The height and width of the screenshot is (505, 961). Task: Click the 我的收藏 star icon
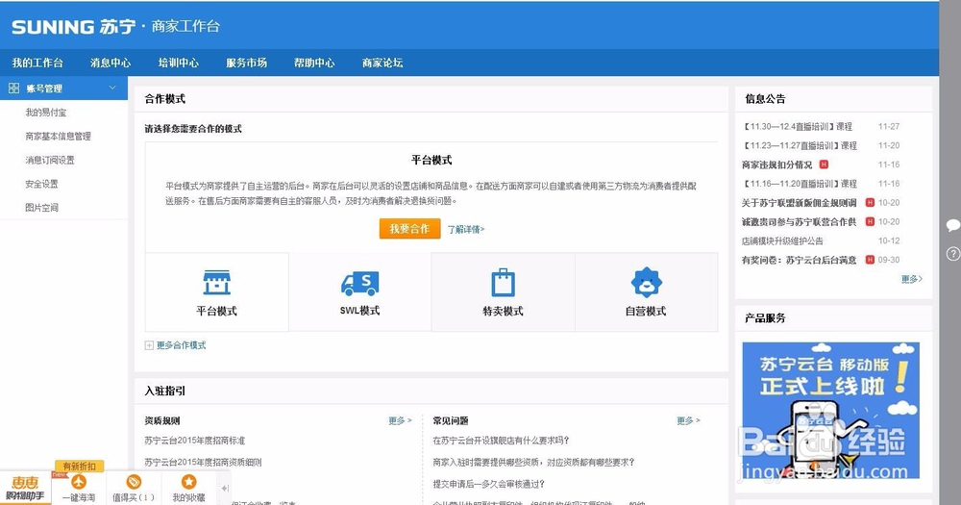click(x=188, y=482)
